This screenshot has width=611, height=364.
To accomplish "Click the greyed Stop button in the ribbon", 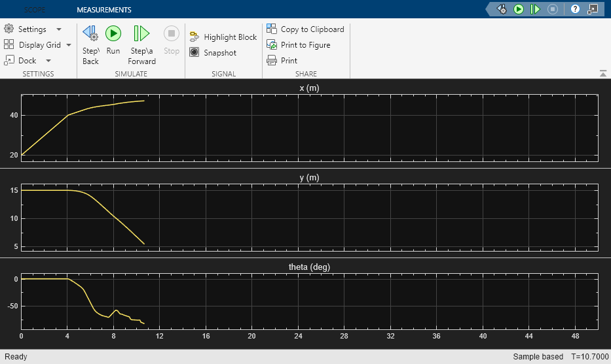I will pos(172,40).
